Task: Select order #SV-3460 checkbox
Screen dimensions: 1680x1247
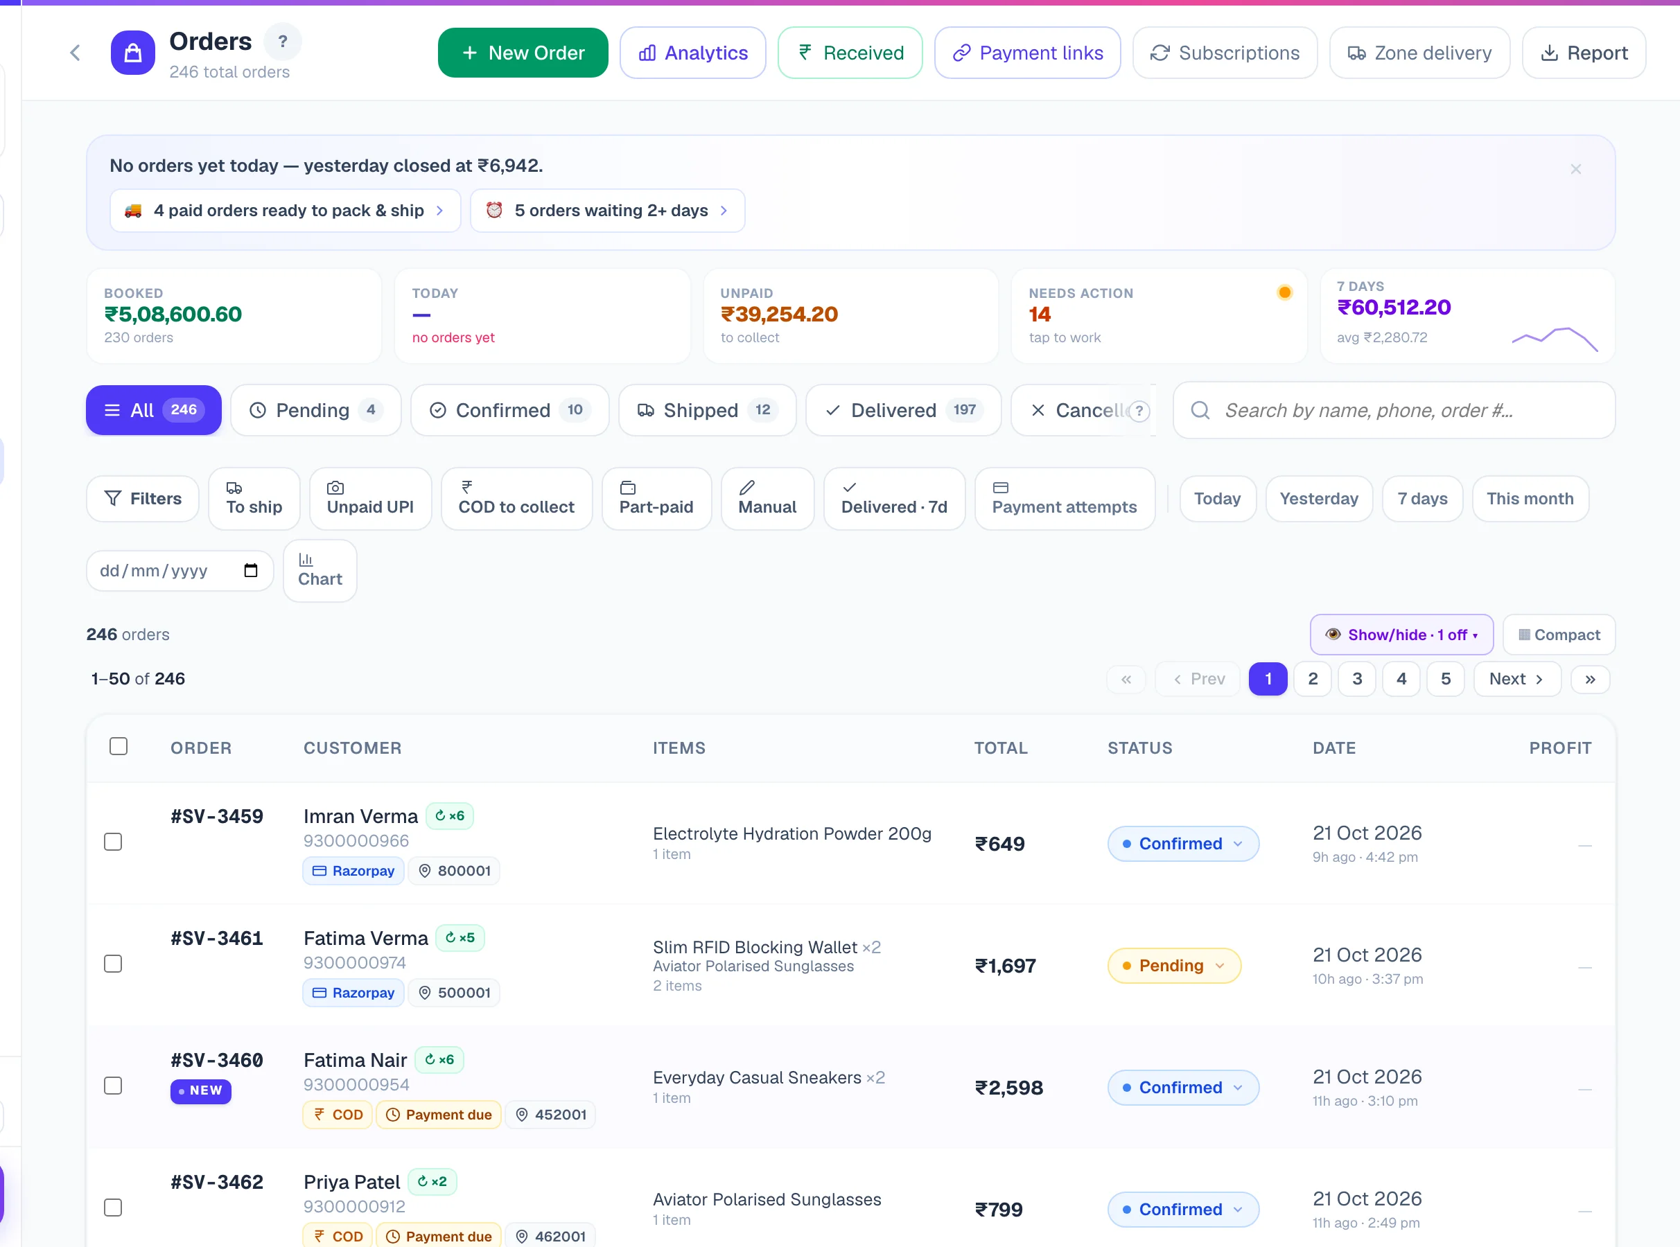Action: point(113,1086)
